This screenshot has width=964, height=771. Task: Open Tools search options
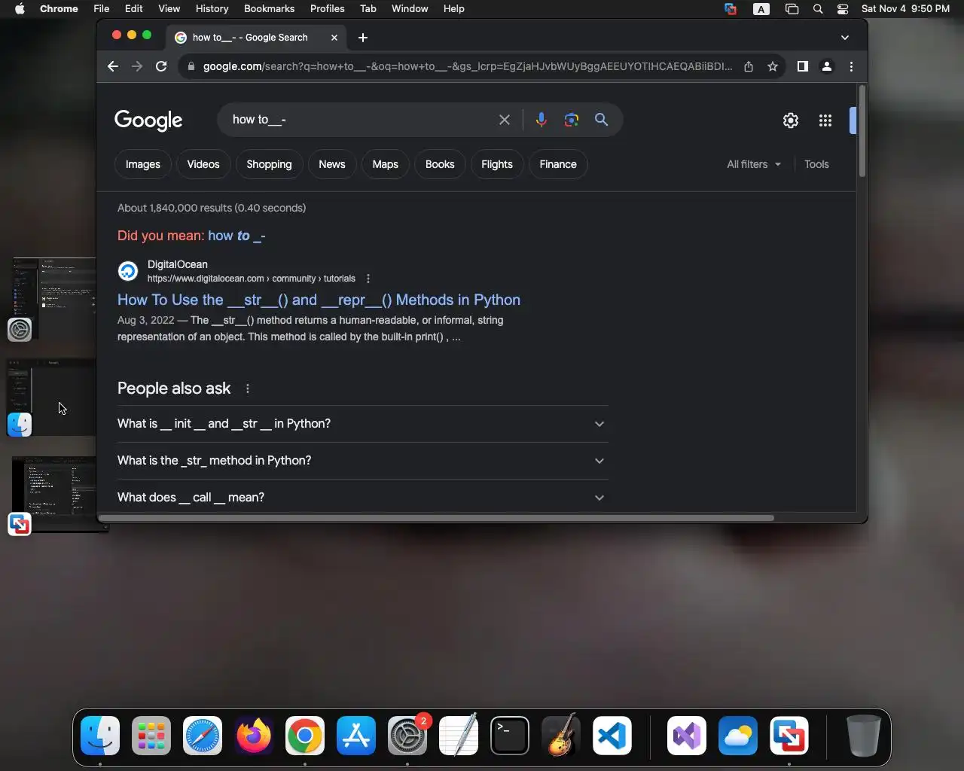tap(816, 164)
